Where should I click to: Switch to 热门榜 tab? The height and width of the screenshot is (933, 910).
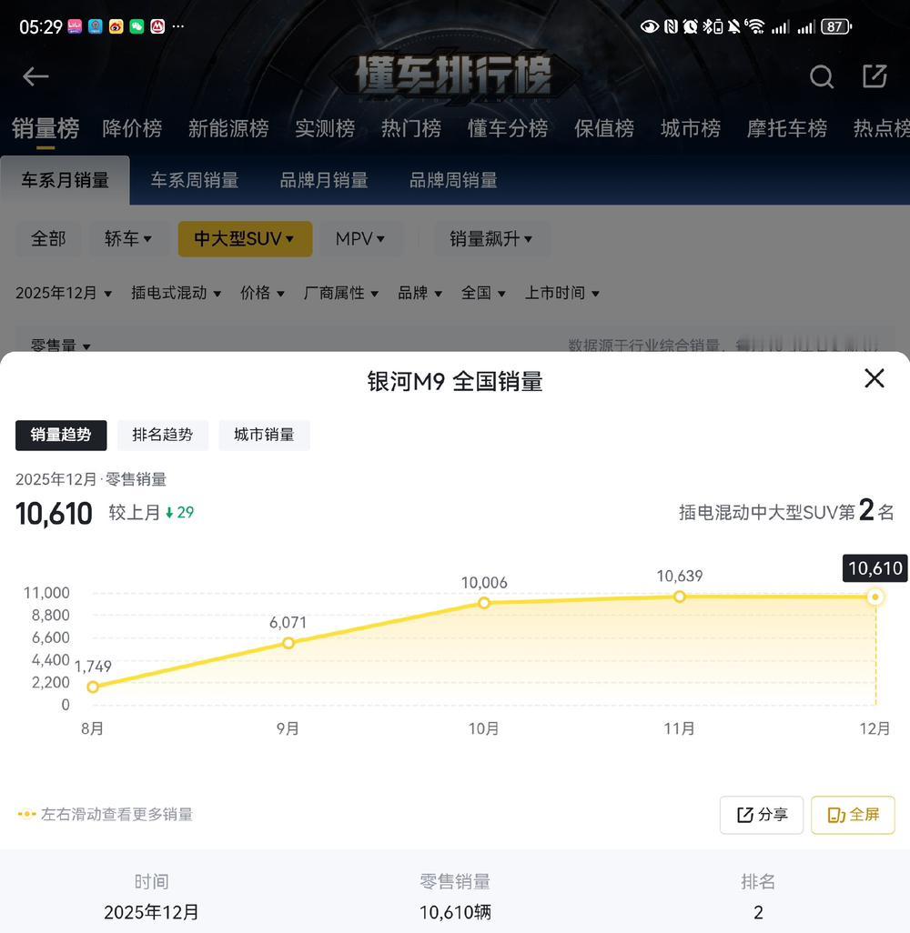coord(411,128)
